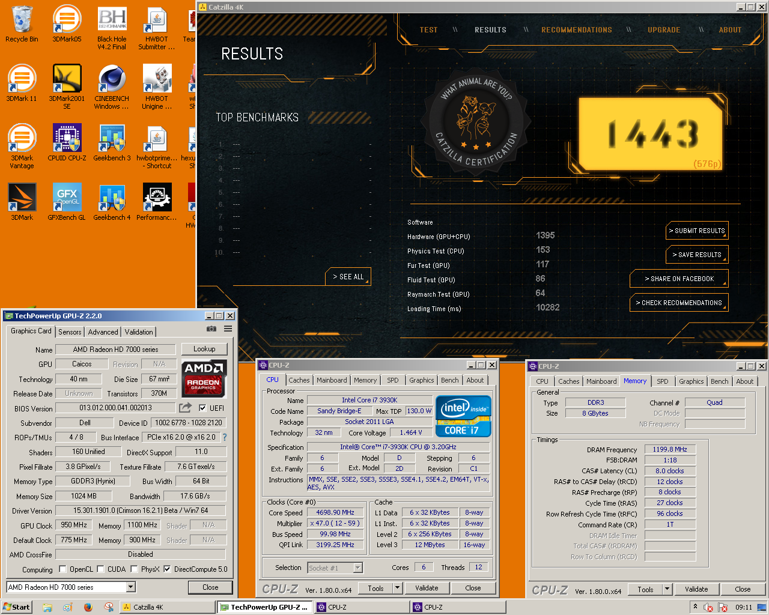The image size is (769, 615).
Task: Launch 3DMark 11 desktop icon
Action: 22,83
